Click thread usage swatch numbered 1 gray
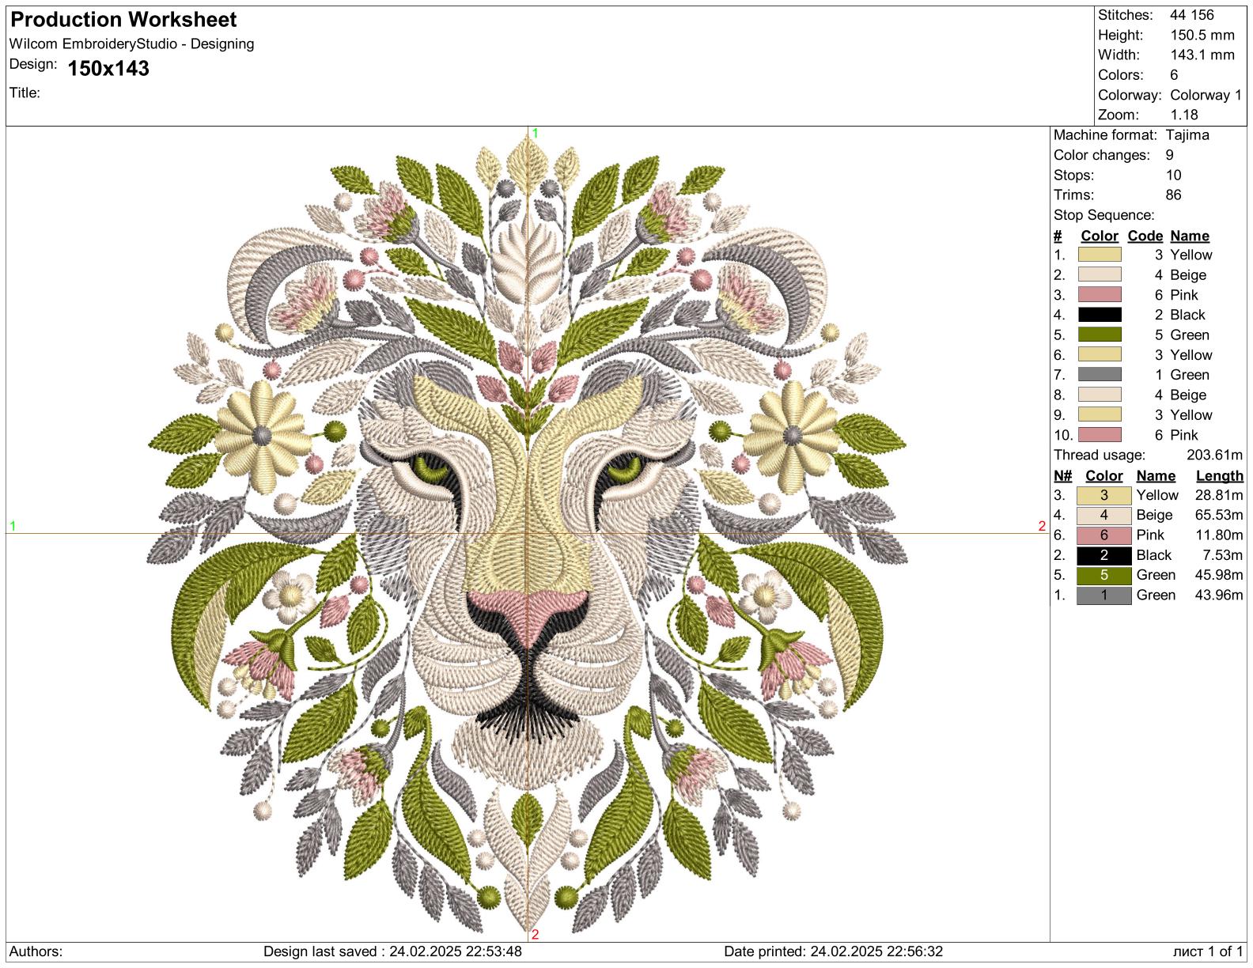Viewport: 1253px width, 968px height. (1104, 596)
